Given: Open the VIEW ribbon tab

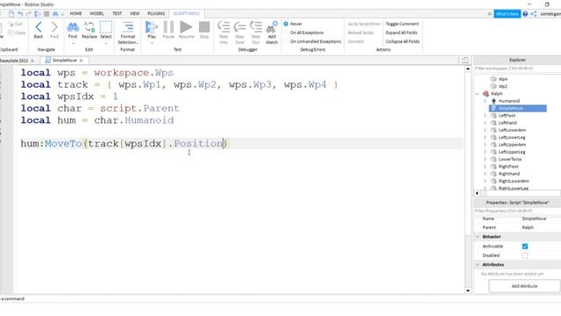Looking at the screenshot, I should pos(134,14).
